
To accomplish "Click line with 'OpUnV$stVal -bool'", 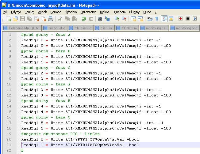I will 80,139.
